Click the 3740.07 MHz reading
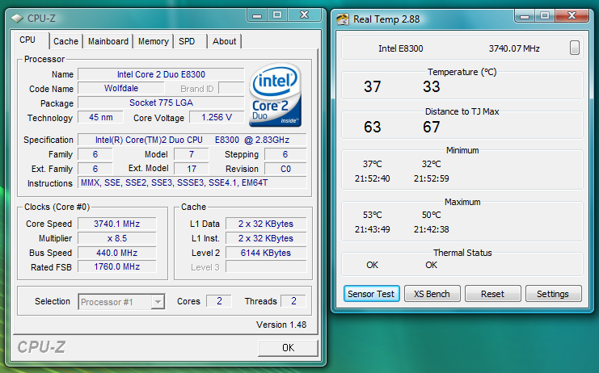 point(514,48)
